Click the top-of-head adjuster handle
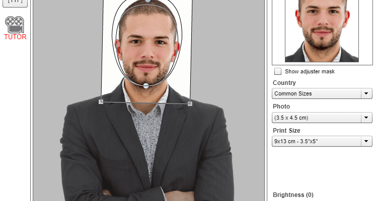Image resolution: width=376 pixels, height=201 pixels. pos(148,1)
